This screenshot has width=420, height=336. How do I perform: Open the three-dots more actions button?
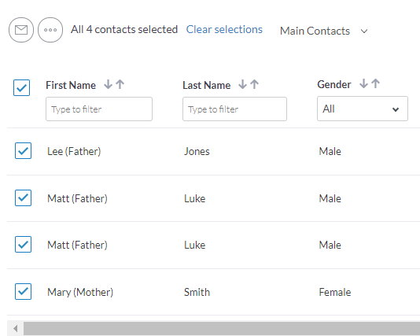tap(50, 30)
